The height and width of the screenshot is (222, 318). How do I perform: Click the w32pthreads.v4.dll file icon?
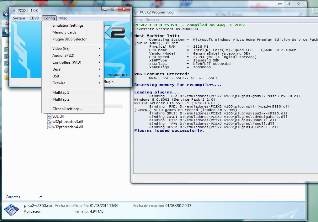pos(49,127)
